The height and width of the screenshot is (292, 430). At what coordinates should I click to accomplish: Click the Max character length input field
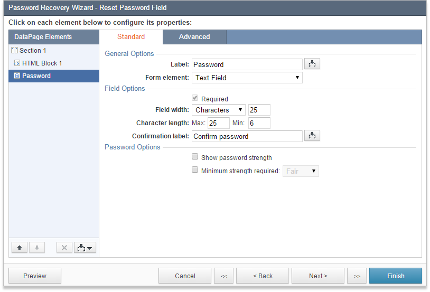tap(219, 123)
